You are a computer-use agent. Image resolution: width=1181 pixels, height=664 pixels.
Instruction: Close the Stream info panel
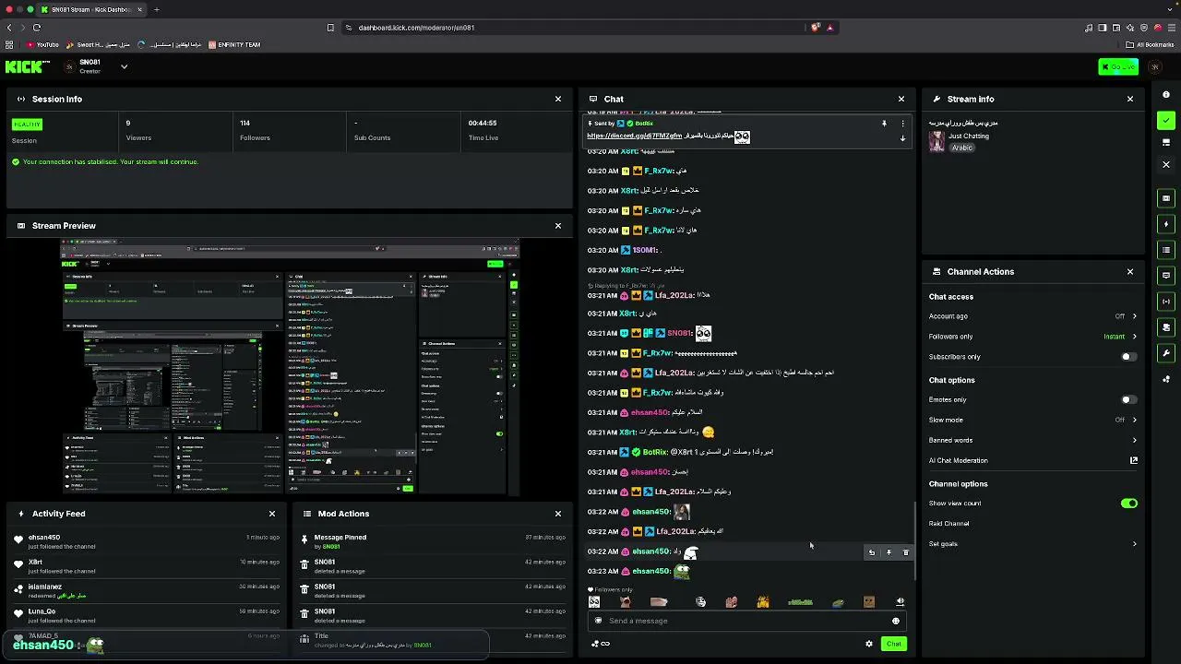[1130, 99]
